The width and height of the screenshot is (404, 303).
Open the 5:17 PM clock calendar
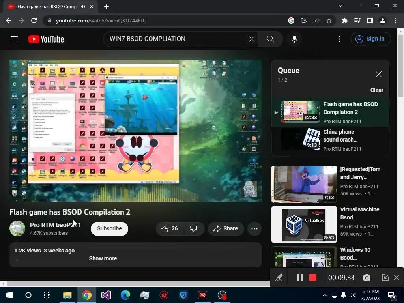(x=370, y=295)
